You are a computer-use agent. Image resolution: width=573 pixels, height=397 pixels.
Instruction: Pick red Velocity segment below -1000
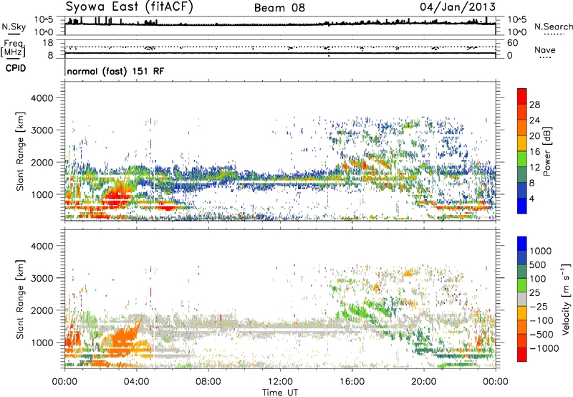coord(522,355)
